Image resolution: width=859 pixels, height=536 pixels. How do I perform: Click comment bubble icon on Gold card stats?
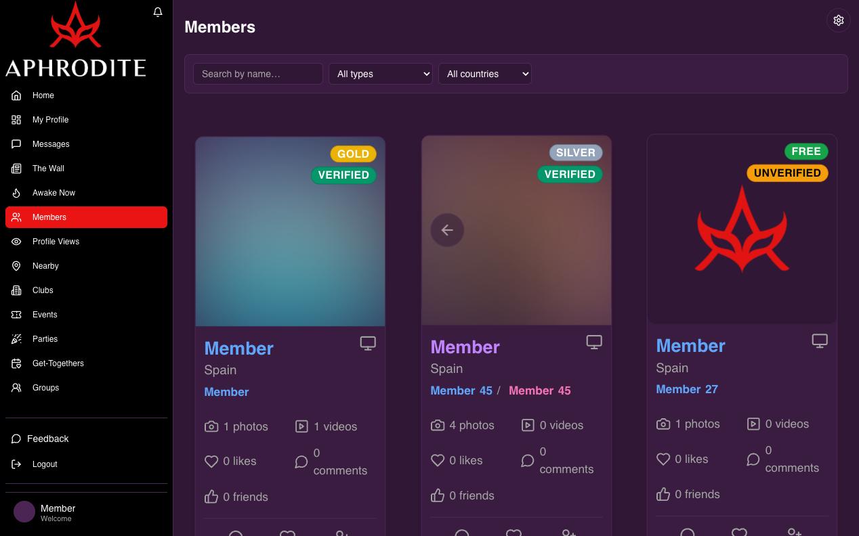tap(301, 462)
